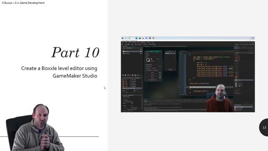Click the room Width input field
Viewport: 268px width, 151px height.
click(132, 104)
